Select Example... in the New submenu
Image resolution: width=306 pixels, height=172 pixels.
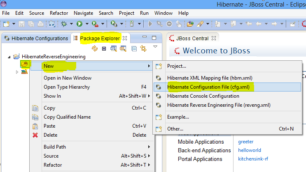[227, 117]
